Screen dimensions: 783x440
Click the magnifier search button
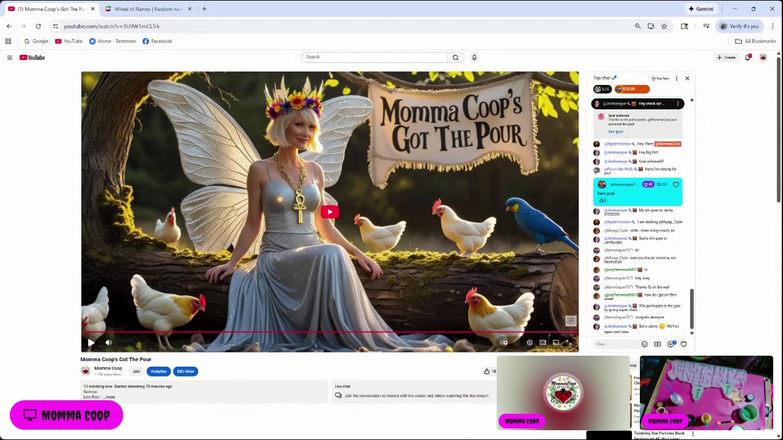(456, 57)
